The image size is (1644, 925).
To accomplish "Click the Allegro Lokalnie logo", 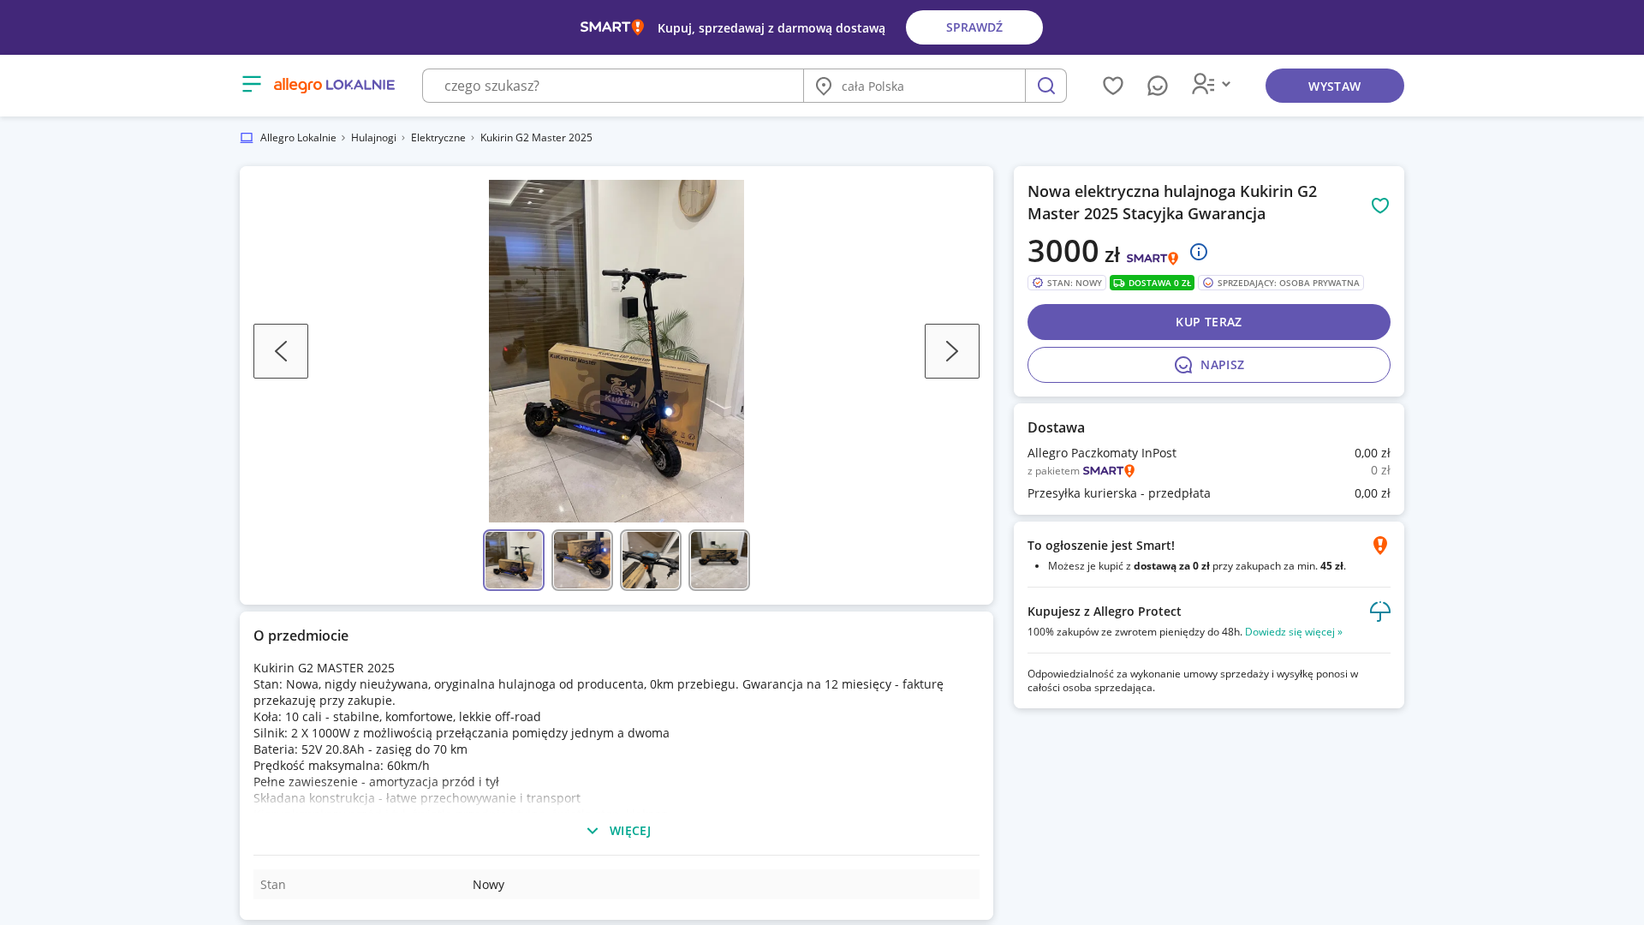I will click(x=334, y=85).
